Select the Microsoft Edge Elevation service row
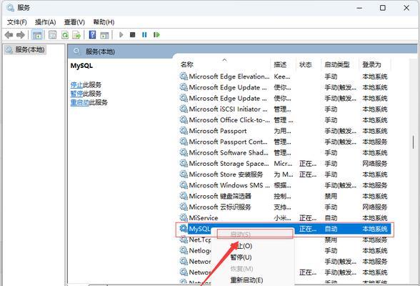 point(284,77)
